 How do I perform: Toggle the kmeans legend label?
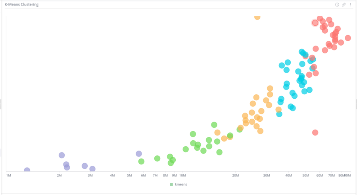pyautogui.click(x=181, y=184)
